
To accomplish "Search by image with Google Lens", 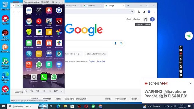I will pos(121,44).
